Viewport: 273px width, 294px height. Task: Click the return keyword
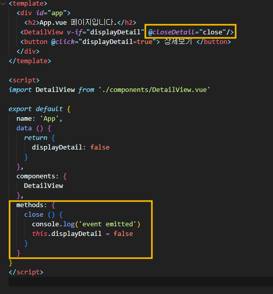pyautogui.click(x=36, y=138)
